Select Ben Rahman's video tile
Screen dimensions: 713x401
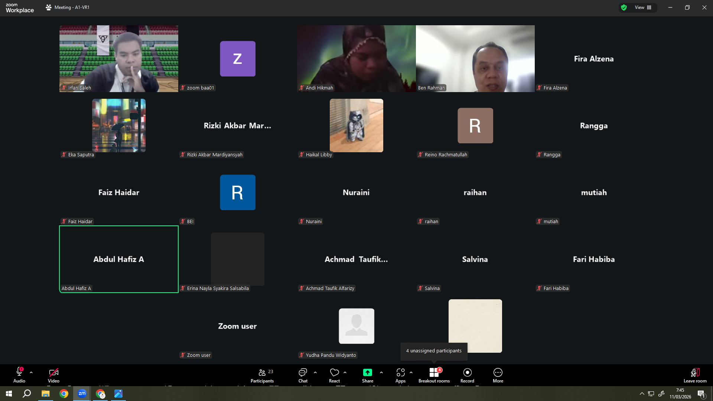point(475,59)
